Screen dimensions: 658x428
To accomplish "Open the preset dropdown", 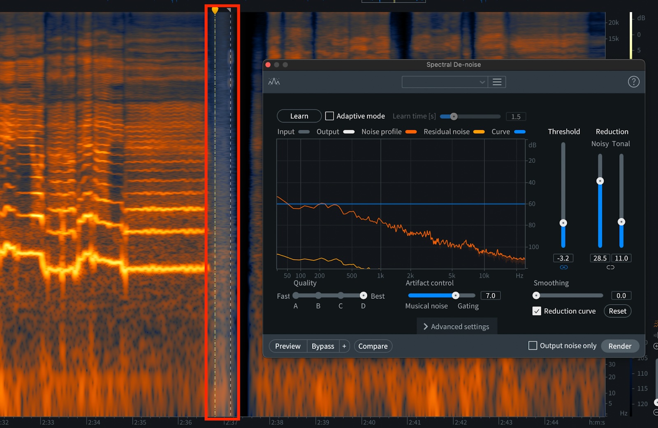I will pyautogui.click(x=445, y=82).
